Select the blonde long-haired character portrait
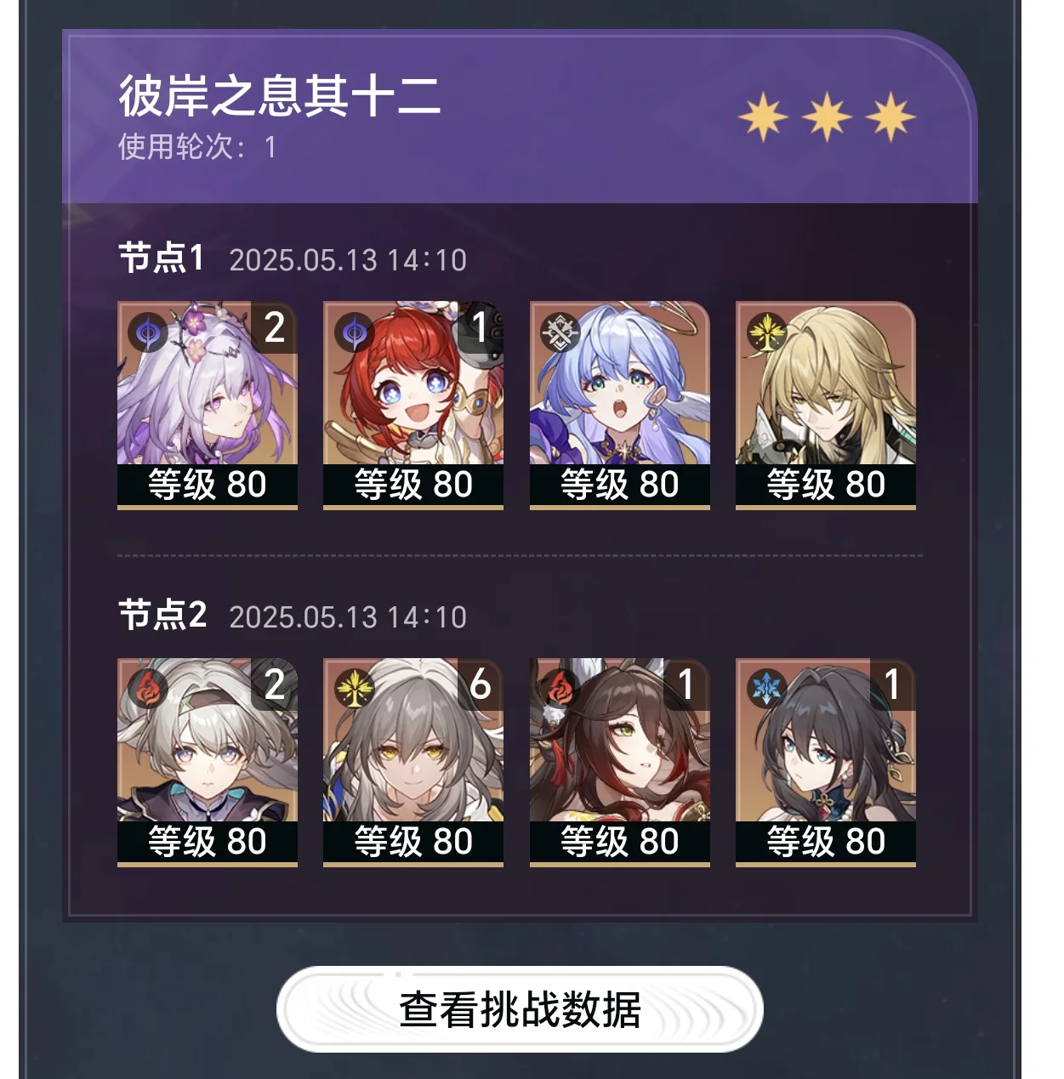 826,406
